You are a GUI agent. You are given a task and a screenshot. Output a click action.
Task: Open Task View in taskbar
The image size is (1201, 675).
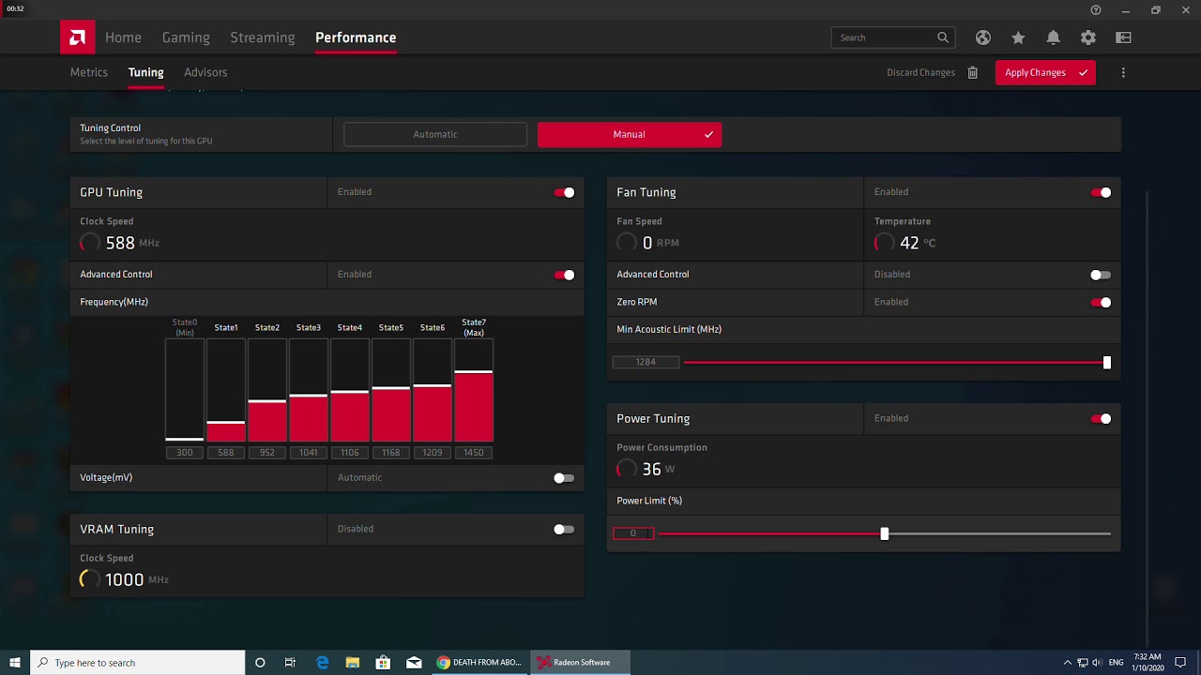point(290,663)
